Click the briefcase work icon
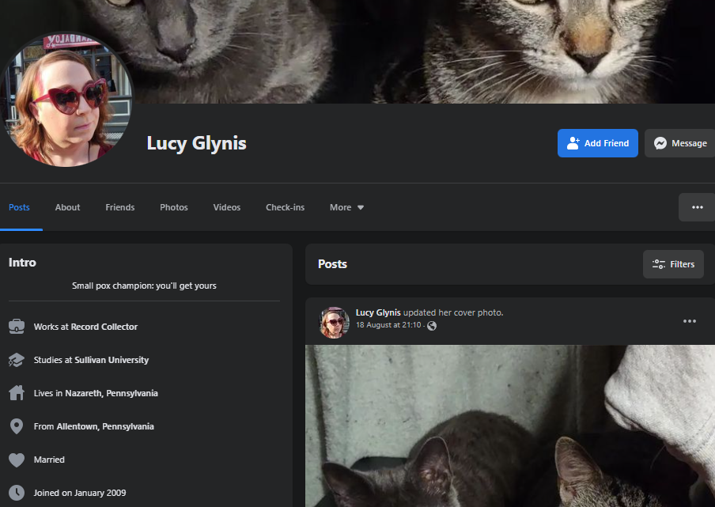 coord(17,327)
